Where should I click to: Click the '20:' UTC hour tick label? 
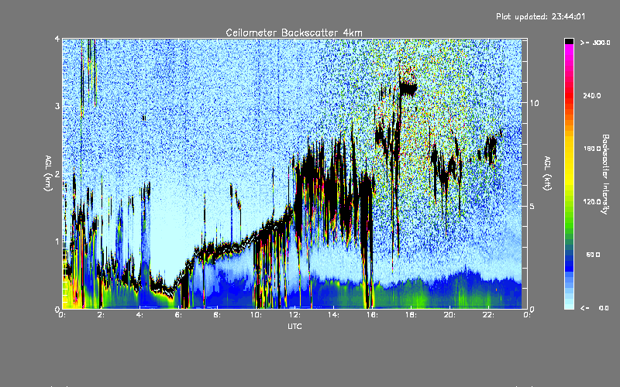click(449, 315)
